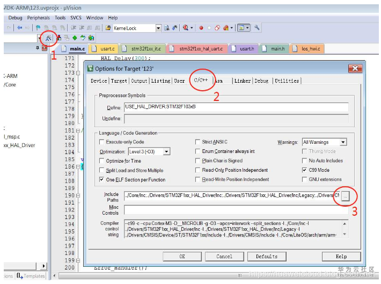Click compiler control string scroll down arrow

pyautogui.click(x=345, y=235)
